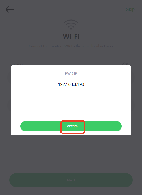The image size is (142, 195).
Task: Skip the Wi-Fi setup step
Action: click(x=130, y=9)
